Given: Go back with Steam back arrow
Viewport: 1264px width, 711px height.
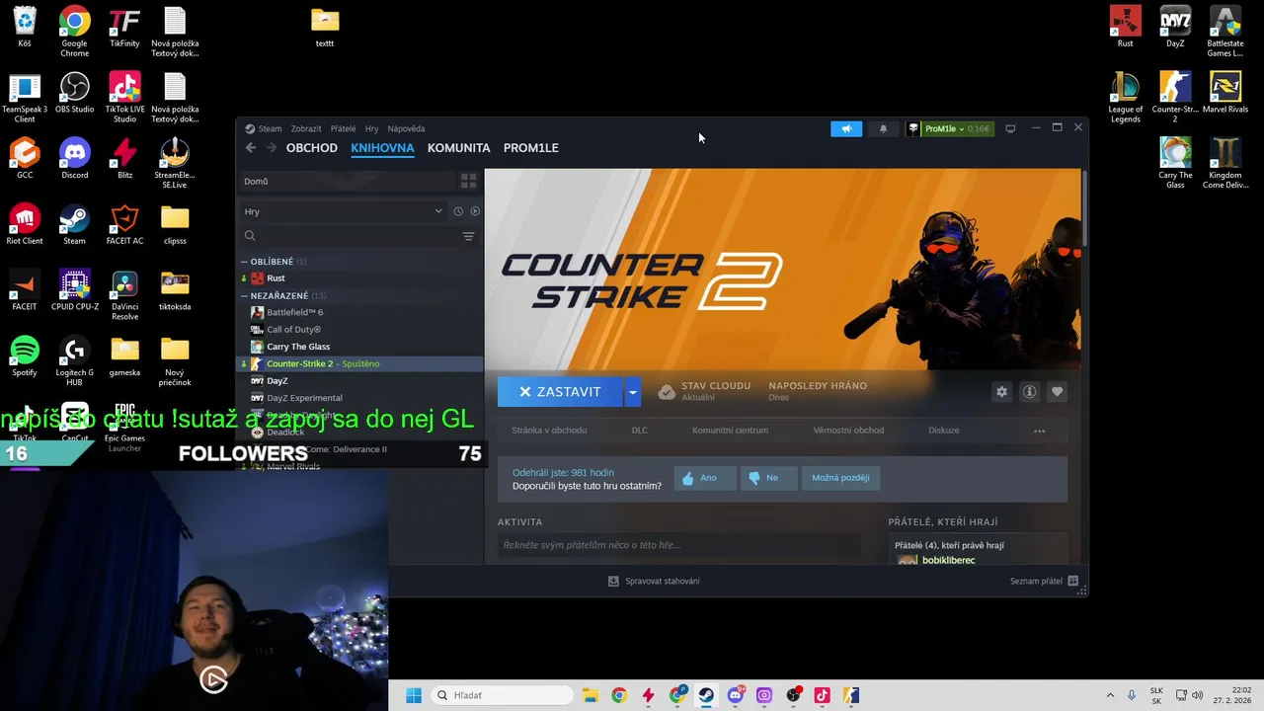Looking at the screenshot, I should [x=251, y=148].
